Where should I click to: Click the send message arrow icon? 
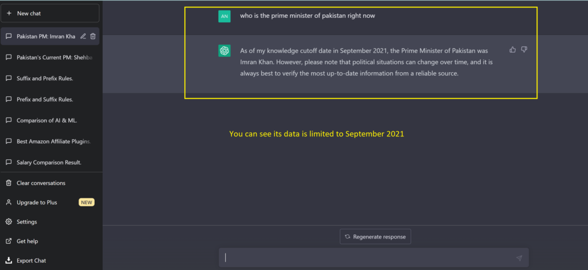tap(519, 258)
